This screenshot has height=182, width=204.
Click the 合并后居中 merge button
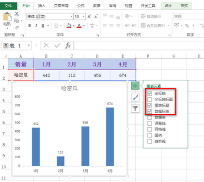tap(153, 26)
